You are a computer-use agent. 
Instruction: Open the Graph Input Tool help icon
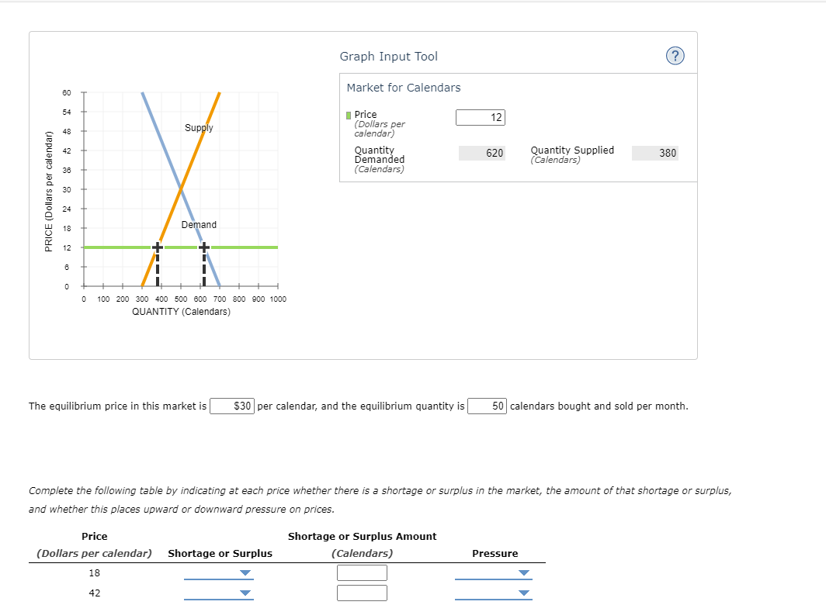coord(675,56)
